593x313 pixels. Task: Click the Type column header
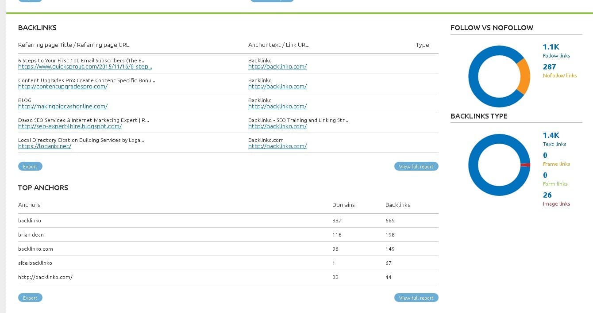pos(423,45)
